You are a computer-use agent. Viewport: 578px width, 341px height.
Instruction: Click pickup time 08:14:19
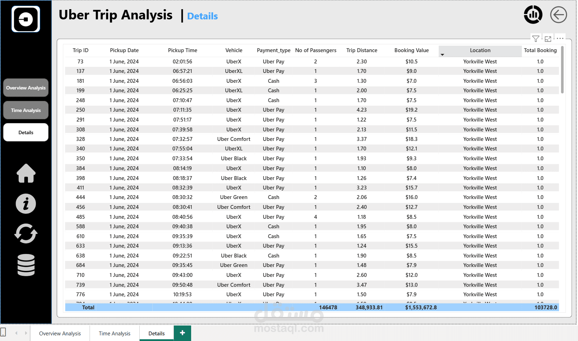coord(182,168)
